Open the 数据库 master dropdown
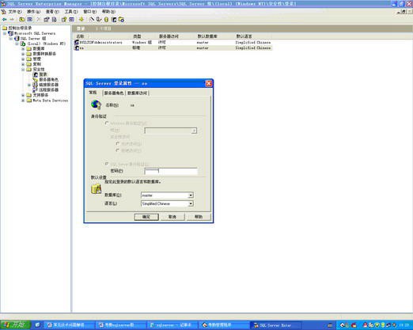 click(x=191, y=195)
